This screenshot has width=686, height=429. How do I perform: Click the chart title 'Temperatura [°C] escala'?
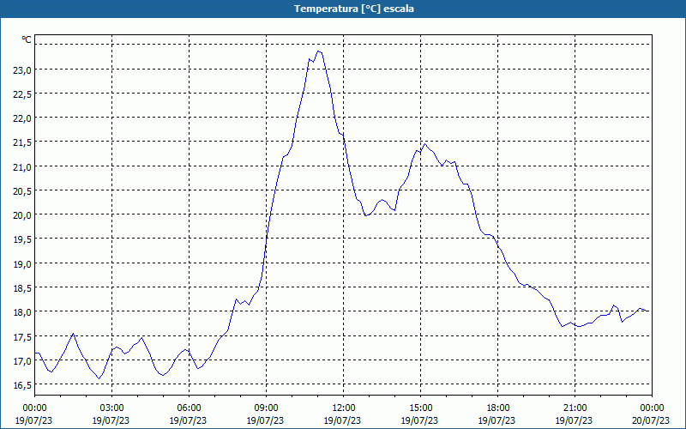click(354, 9)
